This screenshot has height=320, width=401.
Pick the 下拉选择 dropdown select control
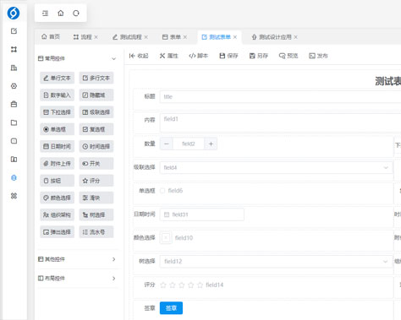(58, 112)
